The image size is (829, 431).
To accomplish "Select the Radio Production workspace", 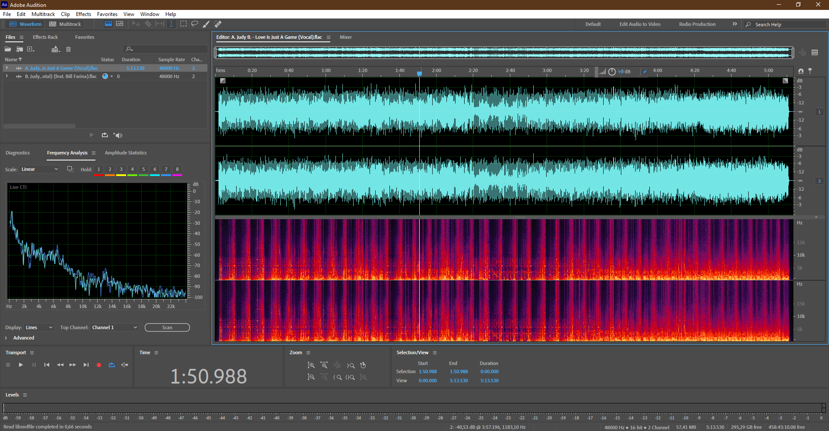I will click(x=697, y=24).
